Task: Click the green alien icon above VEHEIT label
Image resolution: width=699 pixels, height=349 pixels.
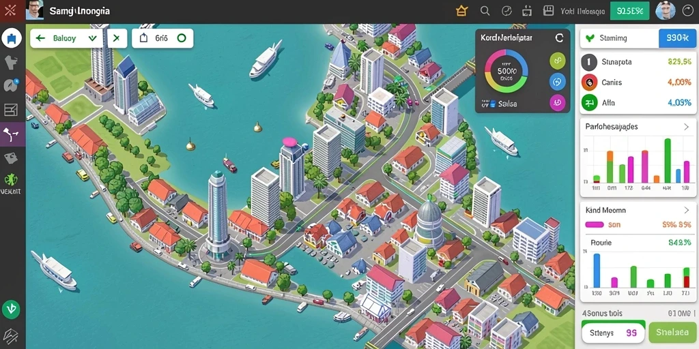Action: tap(11, 180)
